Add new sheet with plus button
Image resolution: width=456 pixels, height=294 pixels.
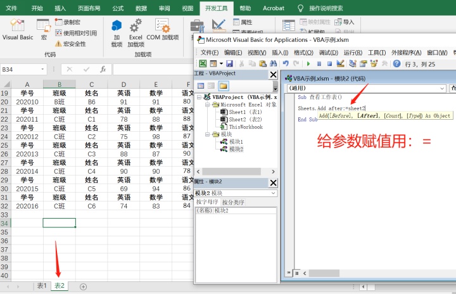[83, 287]
